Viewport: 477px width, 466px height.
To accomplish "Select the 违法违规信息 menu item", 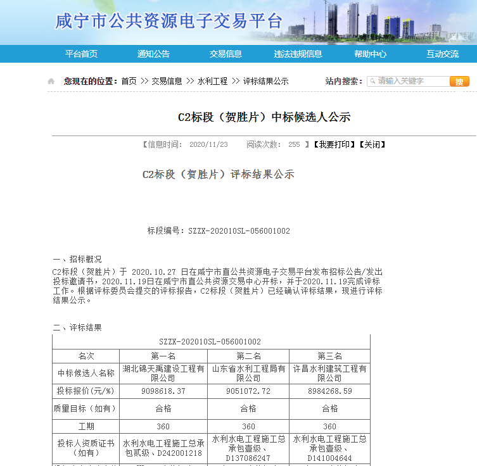I will coord(298,54).
